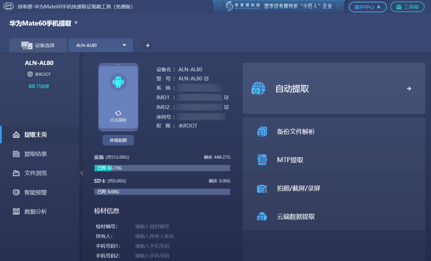Click the SD卡 storage usage bar
Viewport: 431px width, 261px height.
click(x=162, y=192)
